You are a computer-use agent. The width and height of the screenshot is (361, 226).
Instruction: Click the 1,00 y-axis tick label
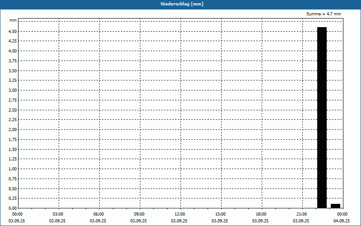[x=13, y=169]
